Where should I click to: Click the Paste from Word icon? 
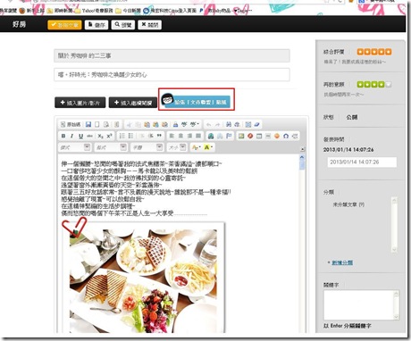tap(164, 124)
